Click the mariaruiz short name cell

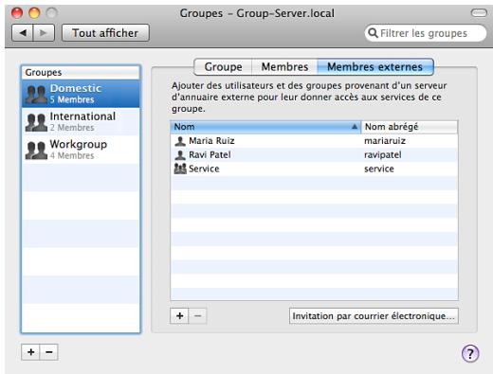[x=385, y=141]
